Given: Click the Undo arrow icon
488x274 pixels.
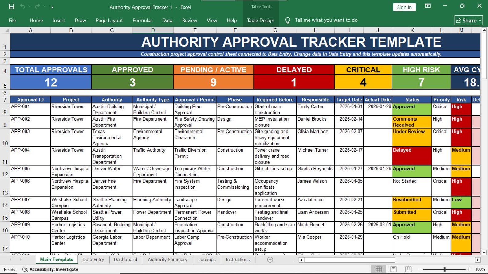Looking at the screenshot, I should coord(22,6).
